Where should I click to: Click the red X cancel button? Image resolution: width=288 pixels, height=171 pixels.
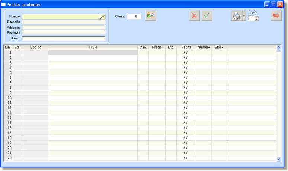pos(194,16)
